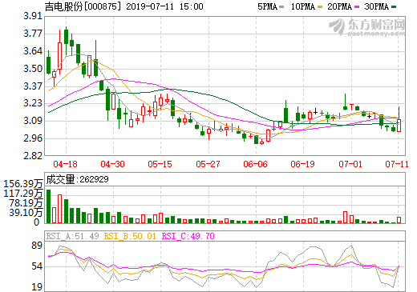Image resolution: width=417 pixels, height=292 pixels.
Task: Click the RSI_B:50.01 indicator label
Action: [130, 236]
